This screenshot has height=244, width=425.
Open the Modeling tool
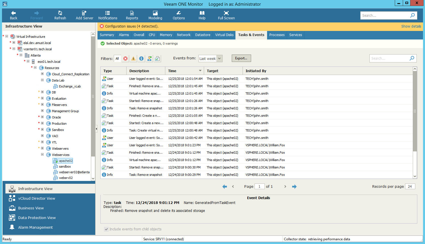point(155,15)
